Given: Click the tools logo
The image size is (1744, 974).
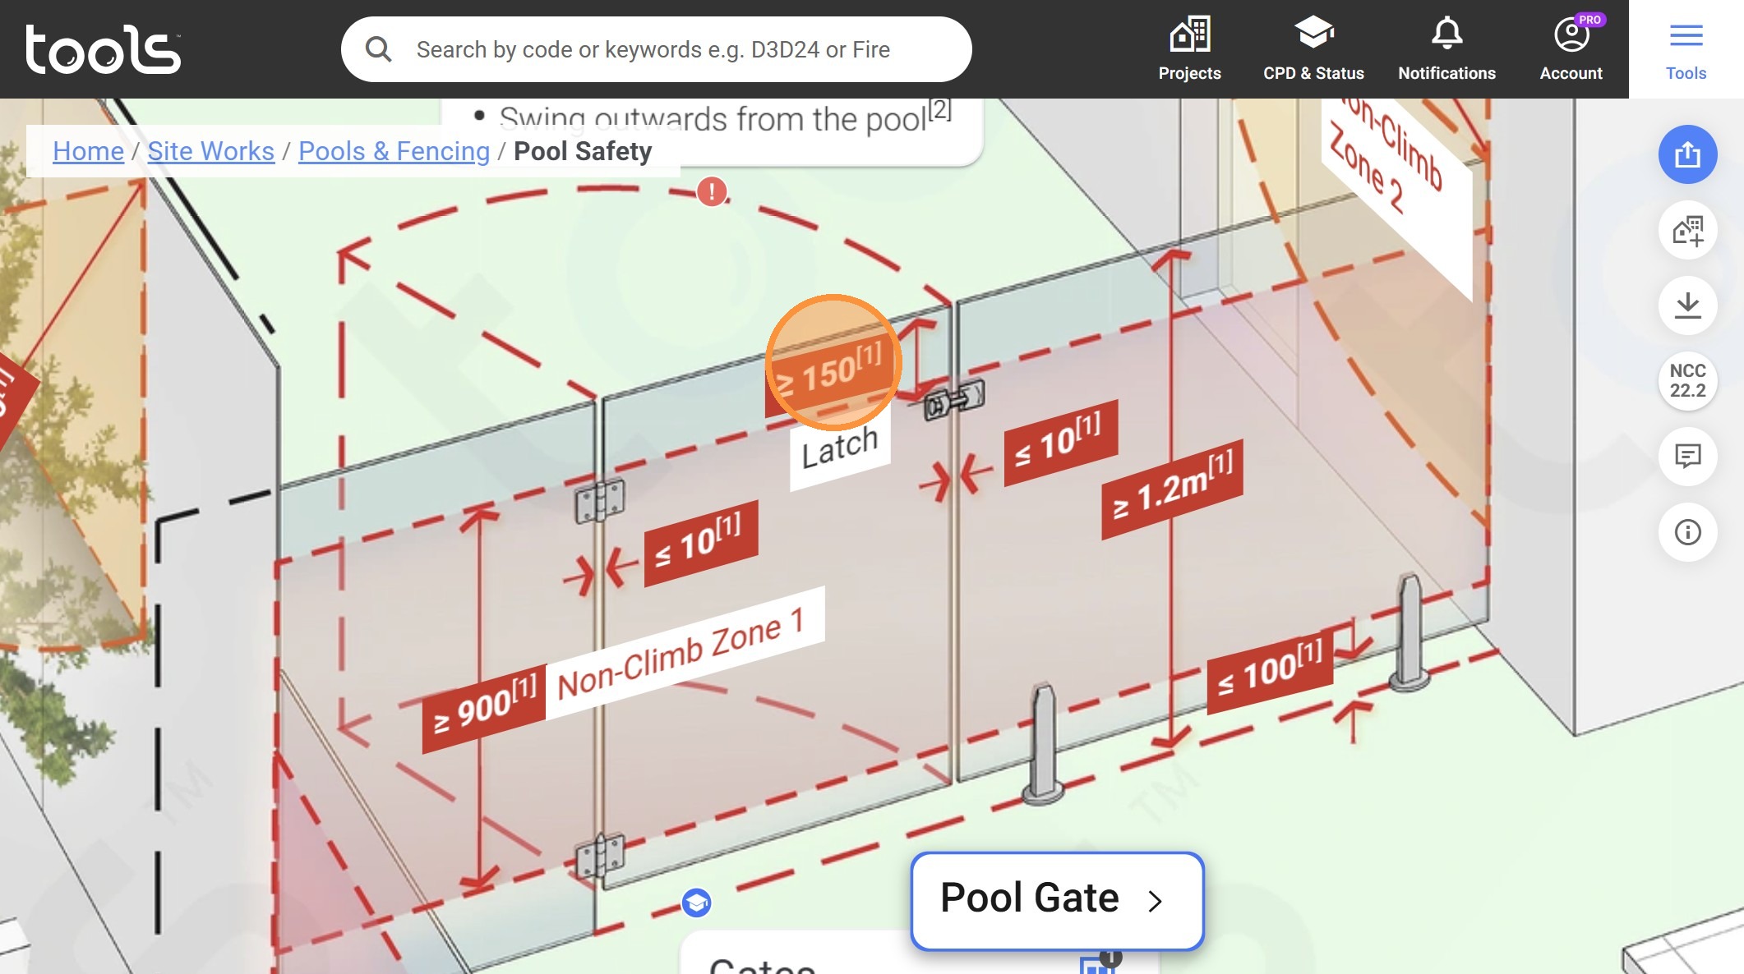Looking at the screenshot, I should 103,49.
